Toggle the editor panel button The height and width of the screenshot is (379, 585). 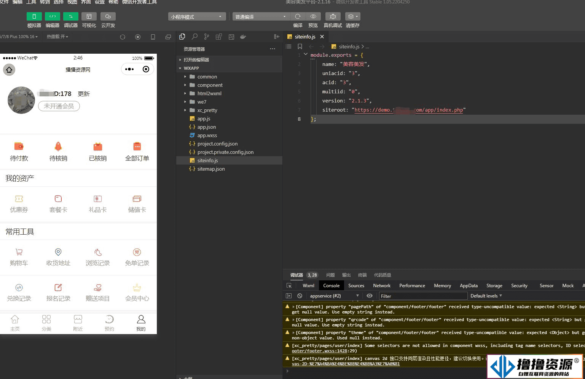[53, 16]
